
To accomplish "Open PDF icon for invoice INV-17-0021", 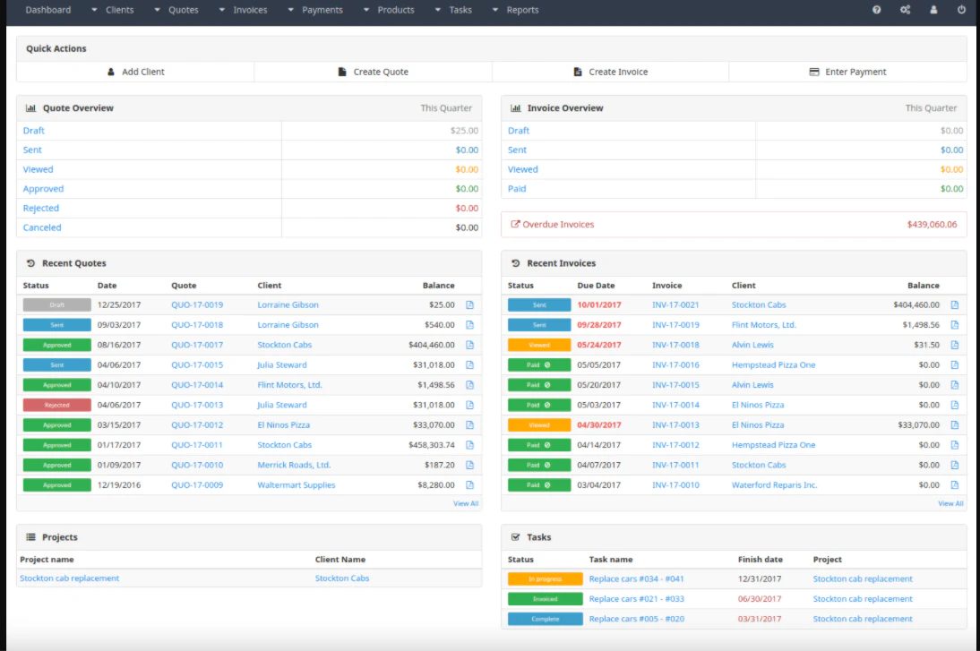I will click(x=954, y=304).
